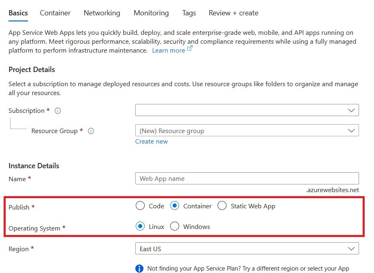Viewport: 374px width, 273px height.
Task: Open the Resource Group info tooltip icon
Action: coord(91,131)
